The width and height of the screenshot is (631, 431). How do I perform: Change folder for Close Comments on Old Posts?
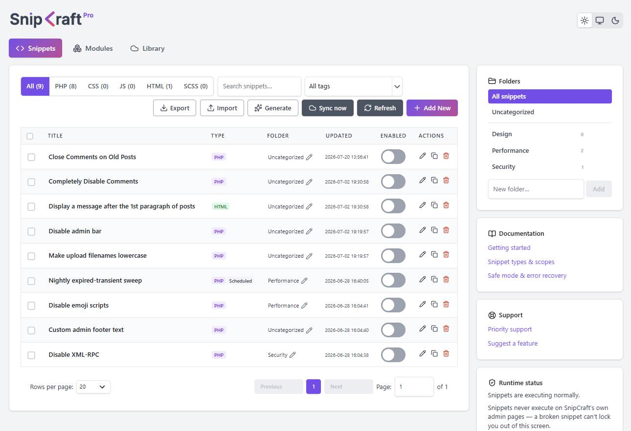click(309, 157)
